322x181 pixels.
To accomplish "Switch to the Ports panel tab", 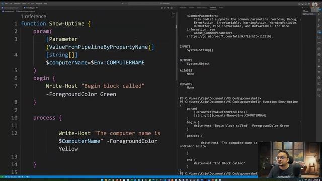I will tap(221, 8).
